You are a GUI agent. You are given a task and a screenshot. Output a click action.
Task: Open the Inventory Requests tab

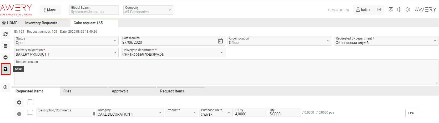(41, 23)
